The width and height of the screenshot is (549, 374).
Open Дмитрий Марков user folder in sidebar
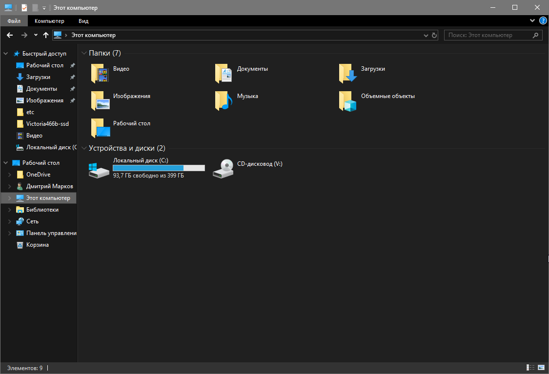click(x=49, y=186)
